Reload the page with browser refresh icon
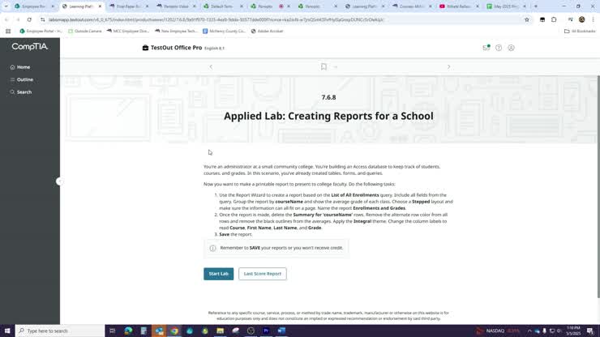 29,19
